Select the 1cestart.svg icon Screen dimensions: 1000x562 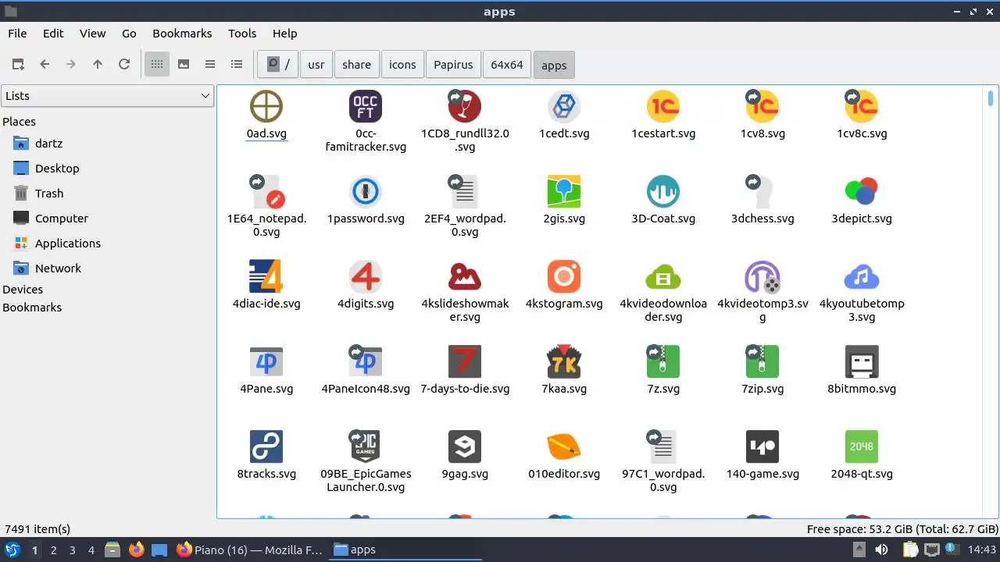pos(663,106)
